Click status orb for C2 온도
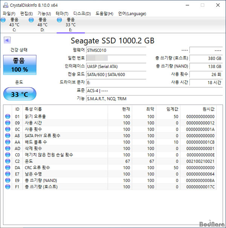Viewport: 226px width, 228px height. (x=8, y=161)
